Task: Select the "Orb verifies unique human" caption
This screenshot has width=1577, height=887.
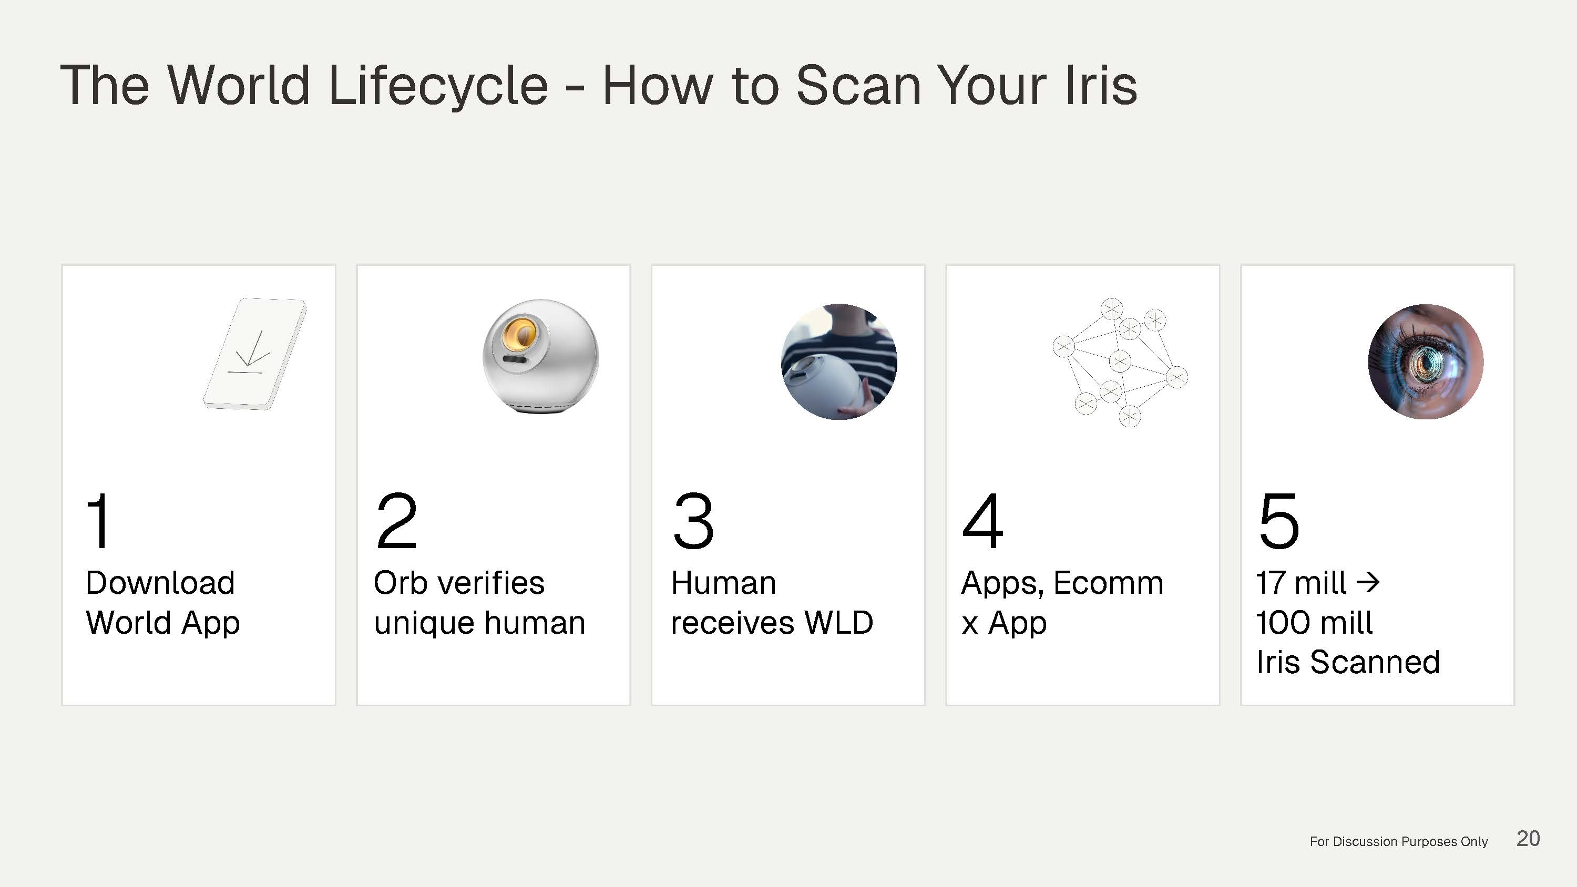Action: pos(479,602)
